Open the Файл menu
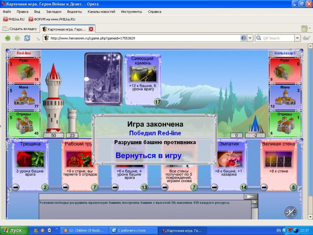The height and width of the screenshot is (235, 313). click(x=7, y=11)
